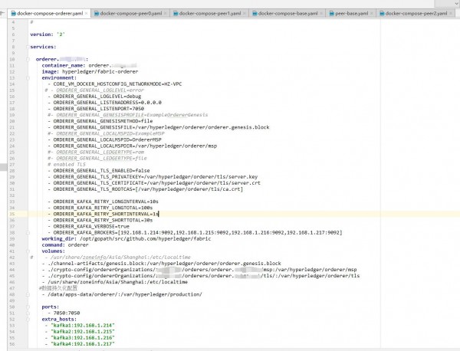Click ORDERER_GENERAL_LISTENADDRESS=0.0.0.0 line
460x351 pixels.
[x=105, y=103]
